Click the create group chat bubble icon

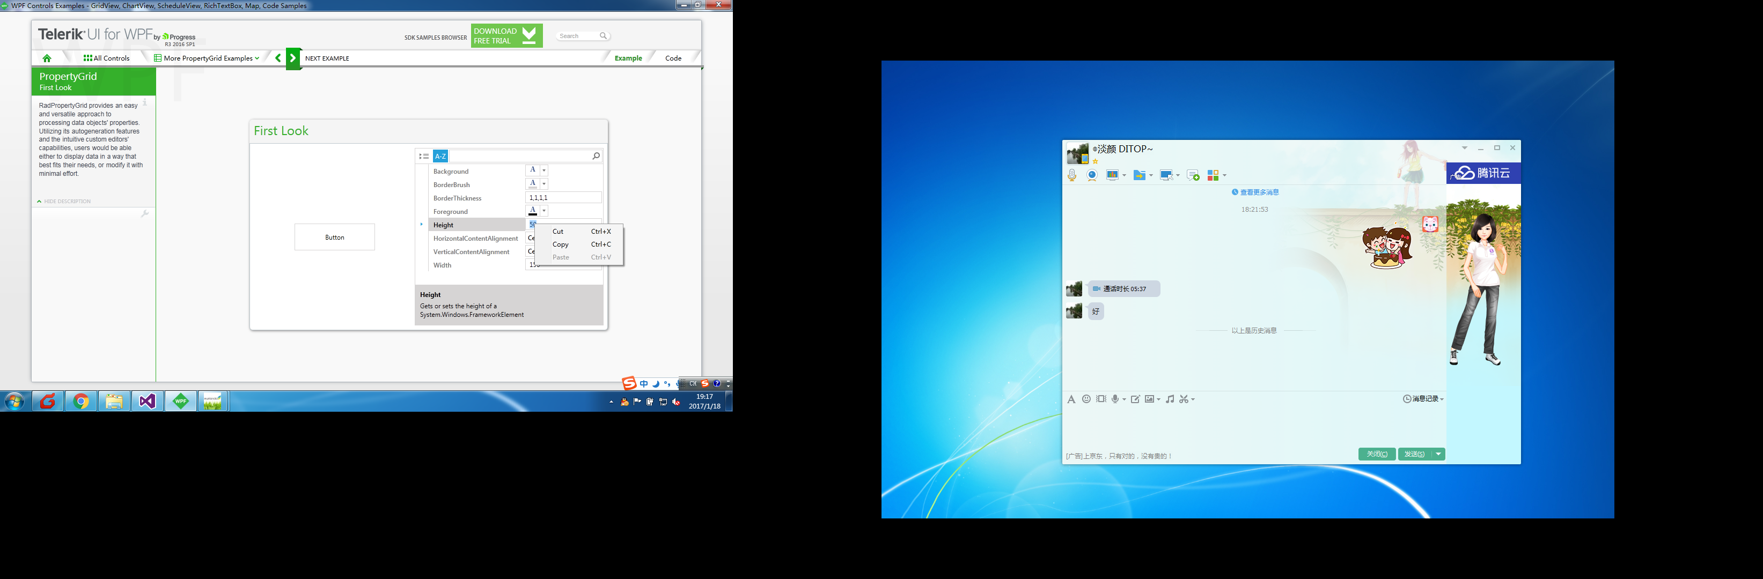click(x=1193, y=176)
